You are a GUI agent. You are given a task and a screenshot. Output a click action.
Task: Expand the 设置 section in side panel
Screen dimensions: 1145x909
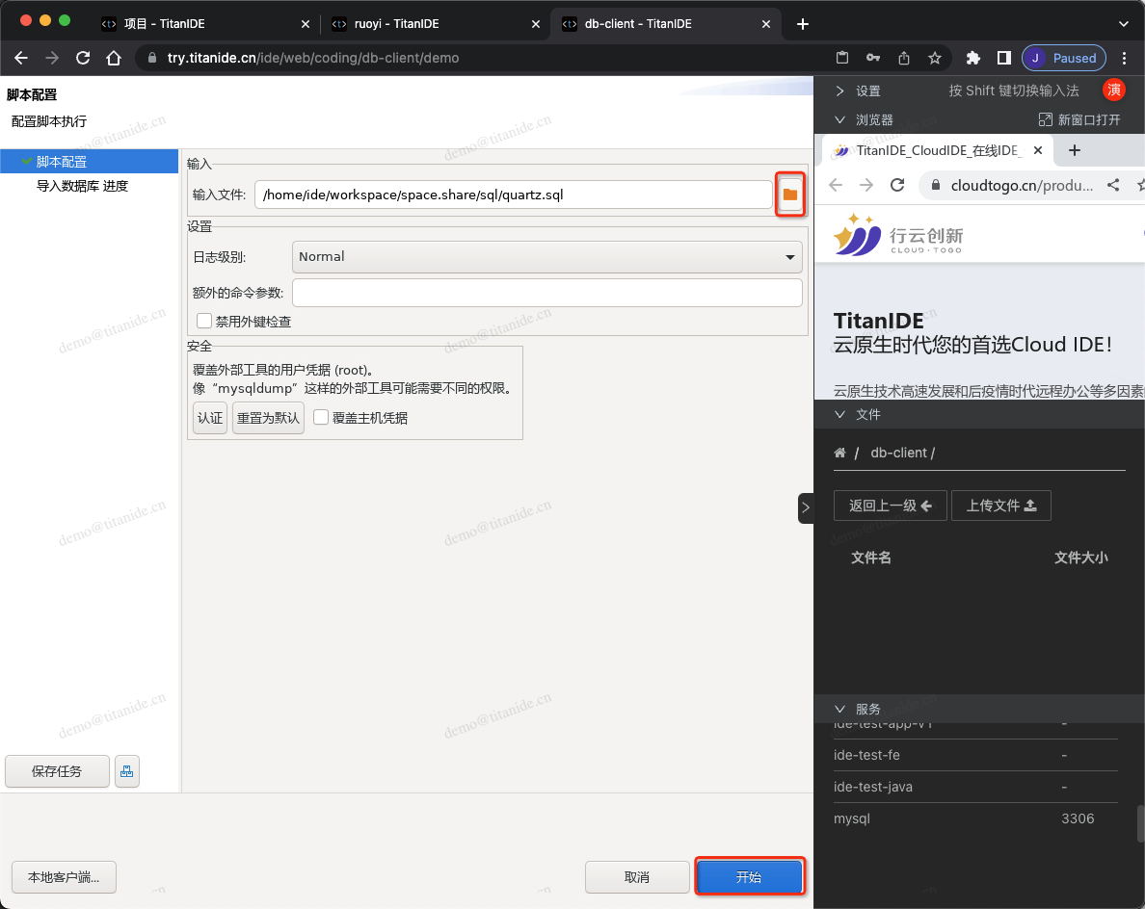(840, 91)
